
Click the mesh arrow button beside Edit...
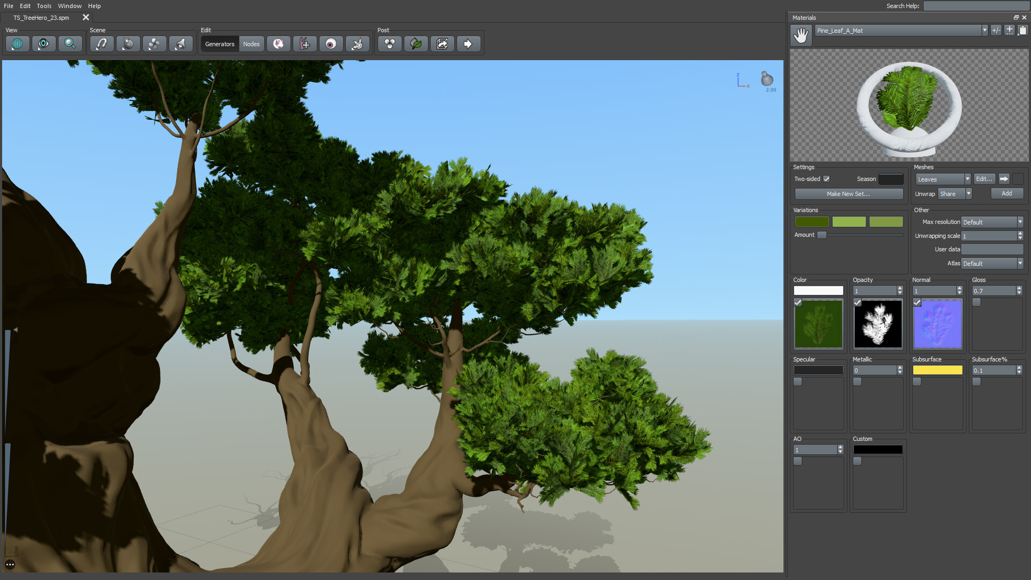[x=1004, y=179]
